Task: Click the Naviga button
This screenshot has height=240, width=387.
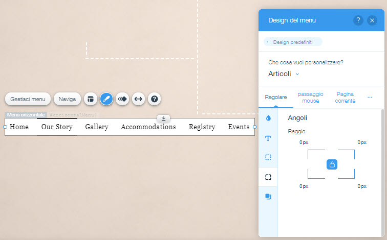Action: 67,99
